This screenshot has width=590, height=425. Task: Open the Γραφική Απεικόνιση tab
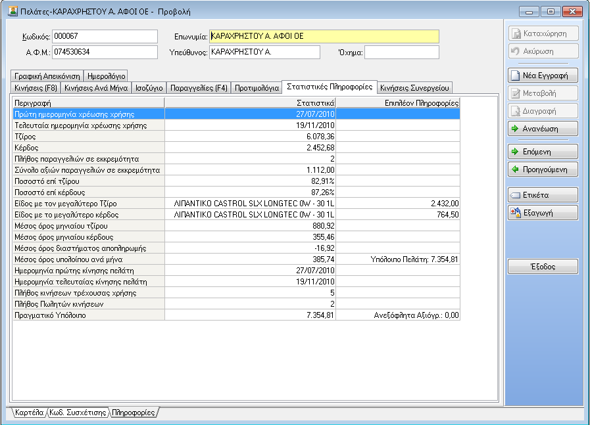pyautogui.click(x=47, y=76)
